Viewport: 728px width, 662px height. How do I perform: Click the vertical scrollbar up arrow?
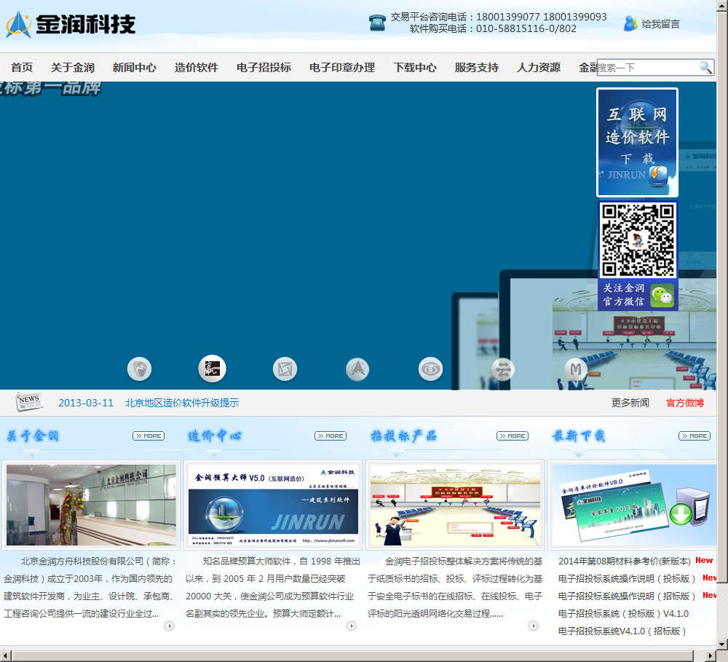coord(722,4)
